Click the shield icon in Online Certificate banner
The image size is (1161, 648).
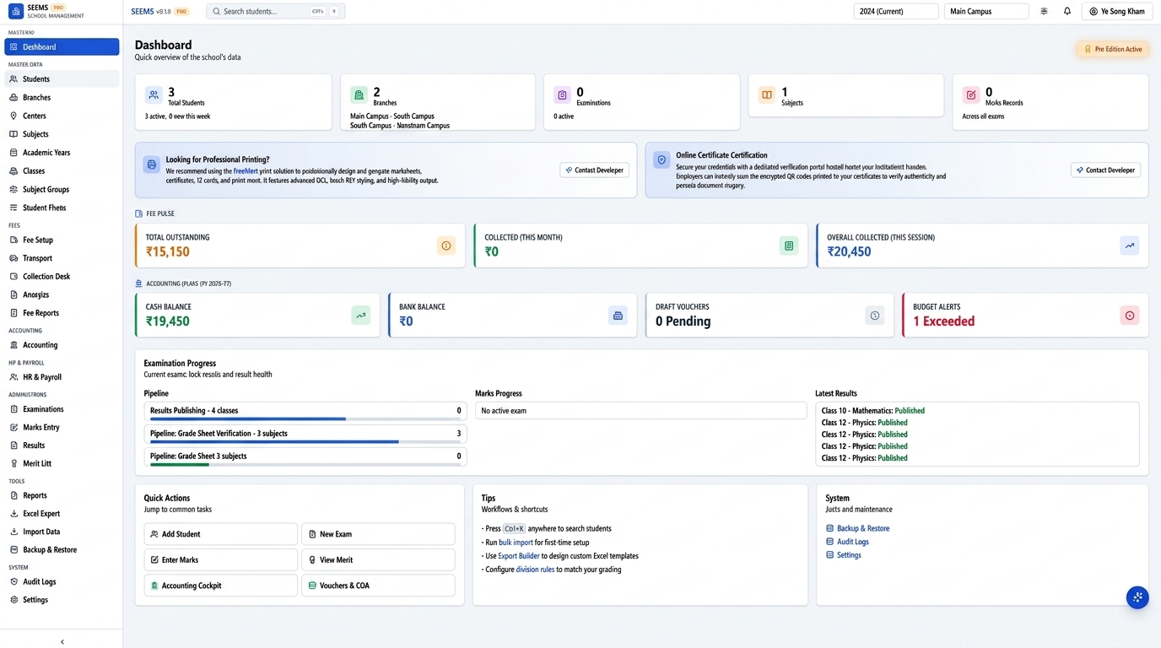coord(661,159)
